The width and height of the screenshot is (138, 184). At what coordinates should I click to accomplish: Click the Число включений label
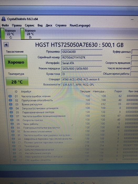click(119, 68)
